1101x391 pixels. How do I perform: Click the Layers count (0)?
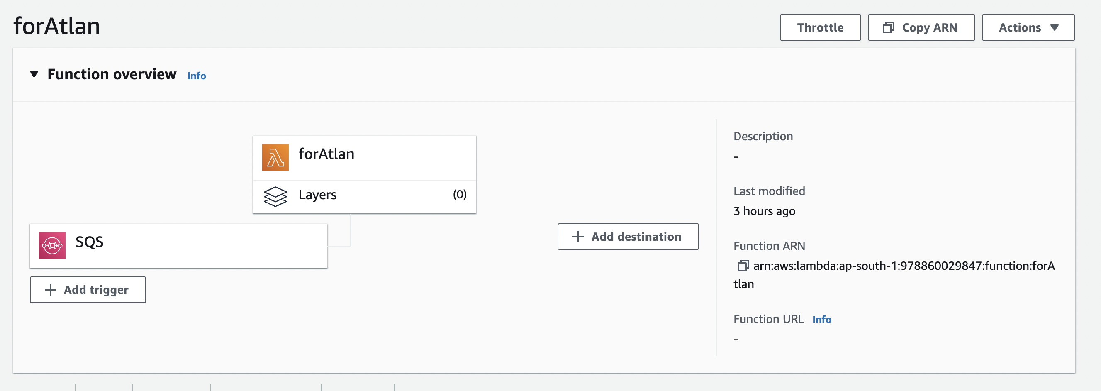point(460,195)
